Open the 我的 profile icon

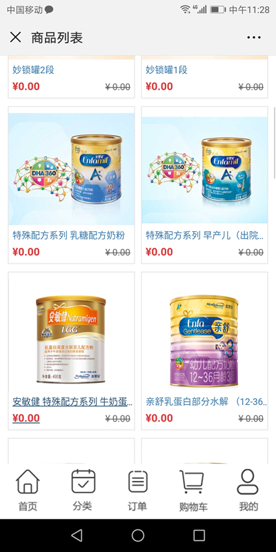coord(248,491)
